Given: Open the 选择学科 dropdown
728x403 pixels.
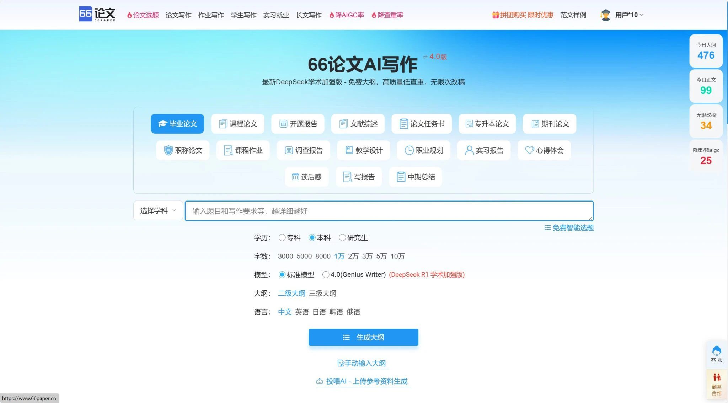Looking at the screenshot, I should click(x=158, y=210).
